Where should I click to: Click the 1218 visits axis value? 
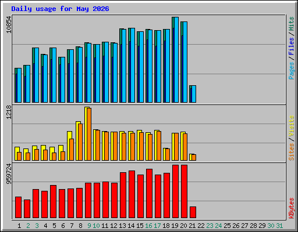pyautogui.click(x=9, y=112)
